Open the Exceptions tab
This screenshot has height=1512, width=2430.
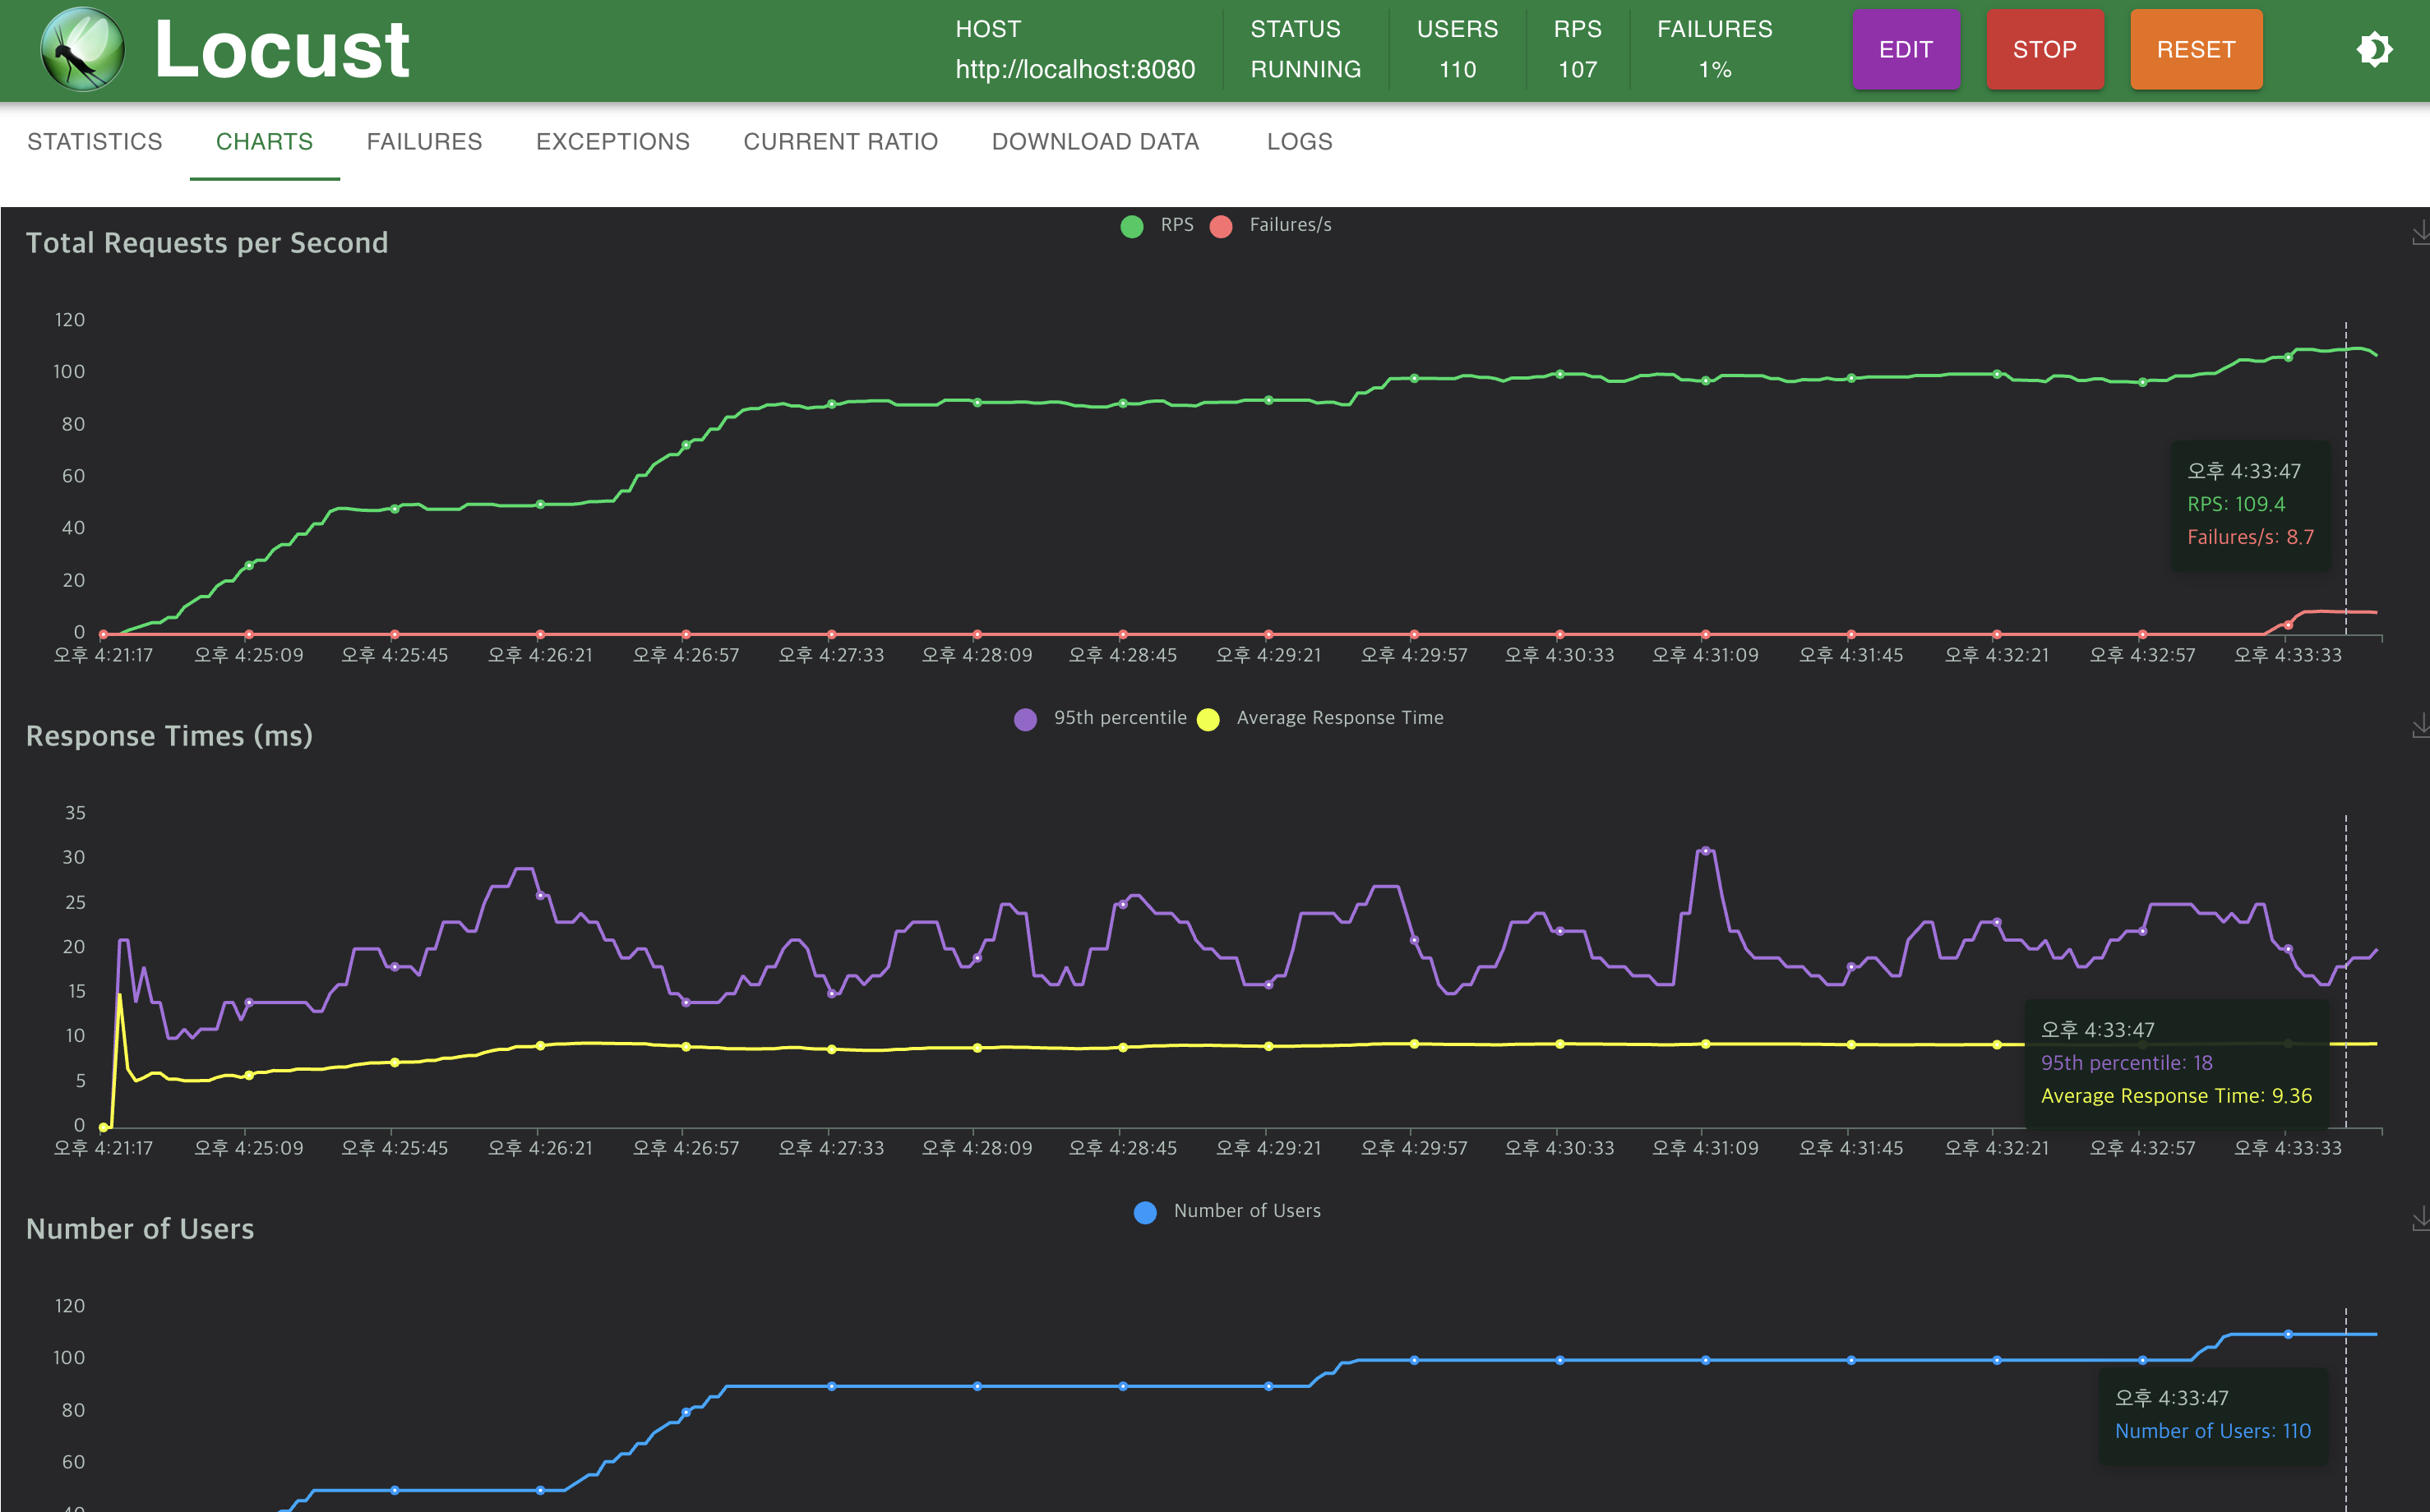coord(612,142)
